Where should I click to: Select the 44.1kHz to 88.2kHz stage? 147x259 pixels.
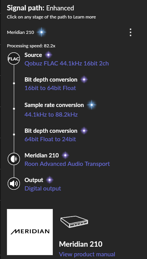[51, 114]
